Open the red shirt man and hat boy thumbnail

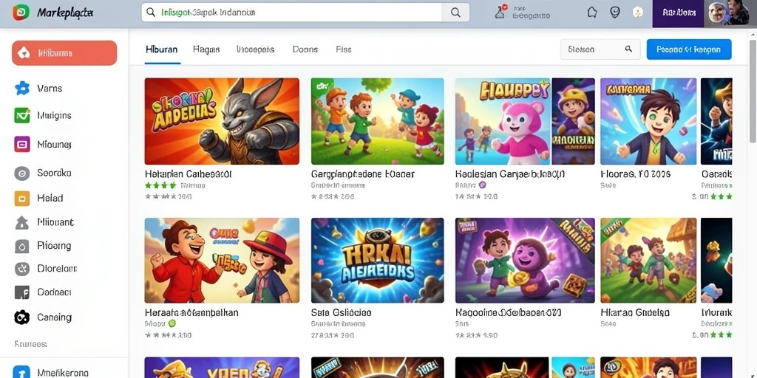pyautogui.click(x=222, y=261)
